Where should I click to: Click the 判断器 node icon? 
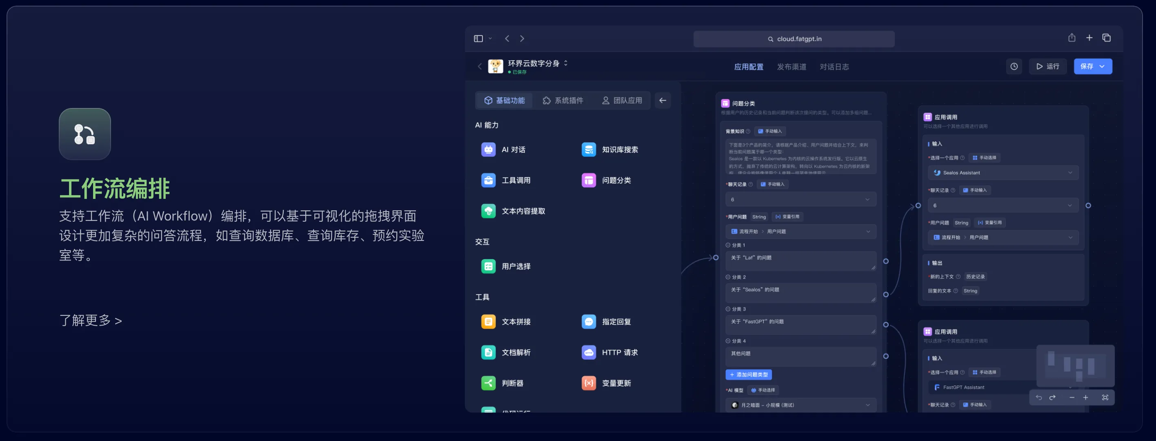pyautogui.click(x=488, y=383)
